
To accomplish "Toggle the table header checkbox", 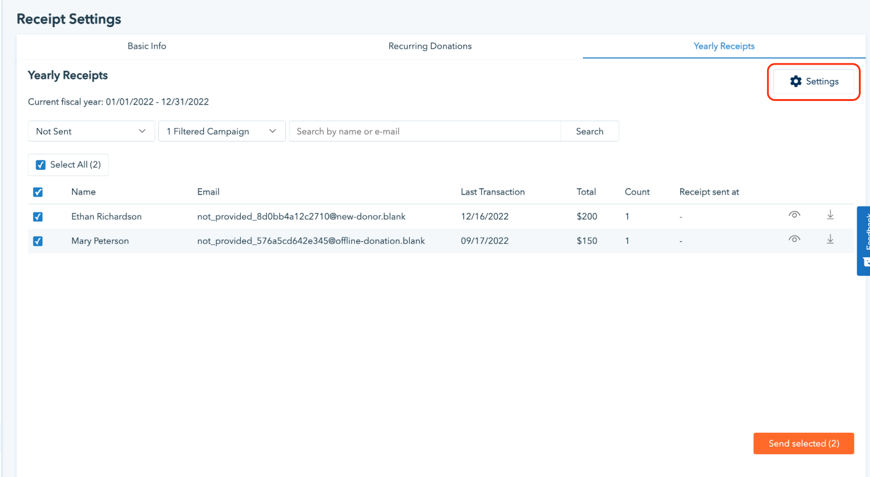I will pyautogui.click(x=38, y=192).
